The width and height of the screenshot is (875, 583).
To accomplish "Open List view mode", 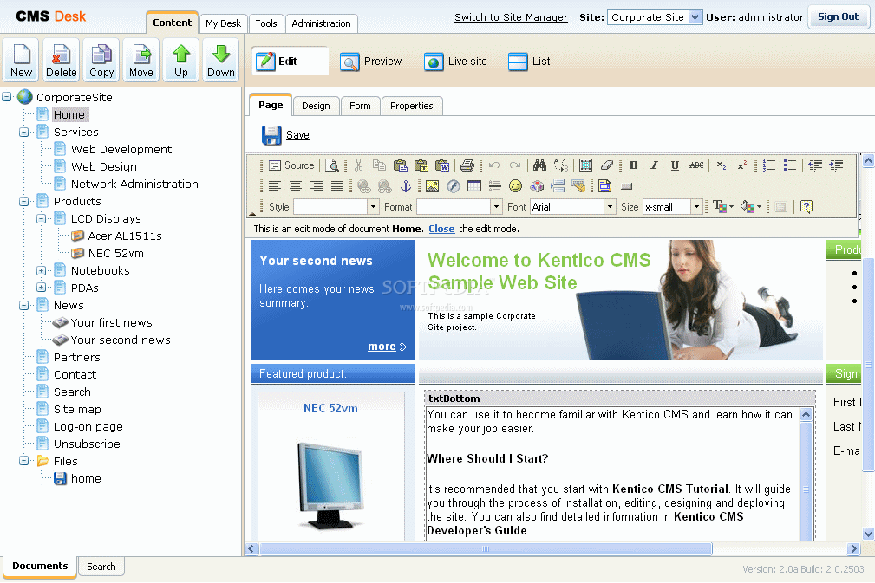I will 529,62.
